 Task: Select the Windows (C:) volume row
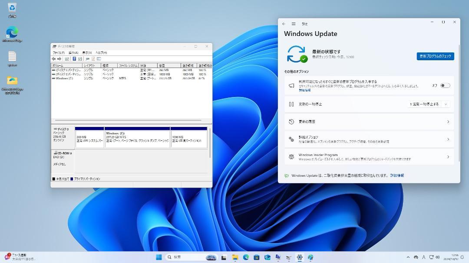tap(132, 78)
